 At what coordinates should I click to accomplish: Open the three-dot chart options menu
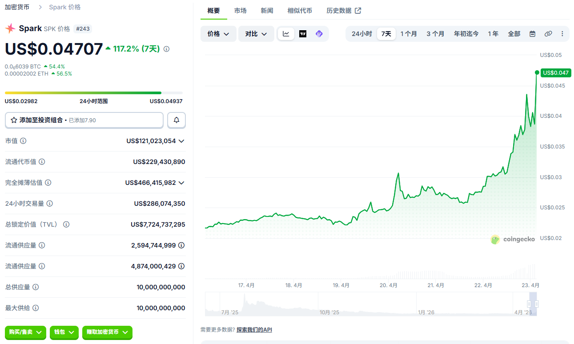coord(562,34)
